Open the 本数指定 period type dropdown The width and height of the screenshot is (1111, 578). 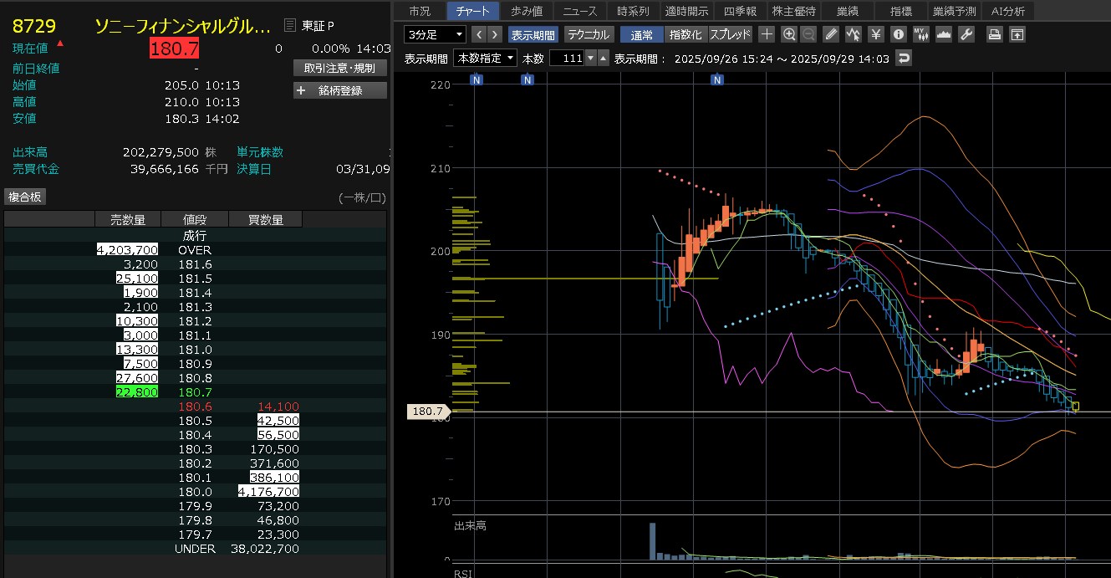tap(485, 58)
